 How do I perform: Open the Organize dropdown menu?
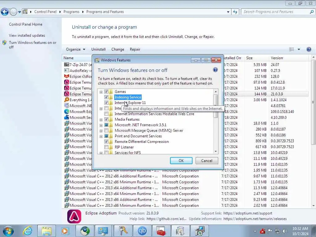76,49
